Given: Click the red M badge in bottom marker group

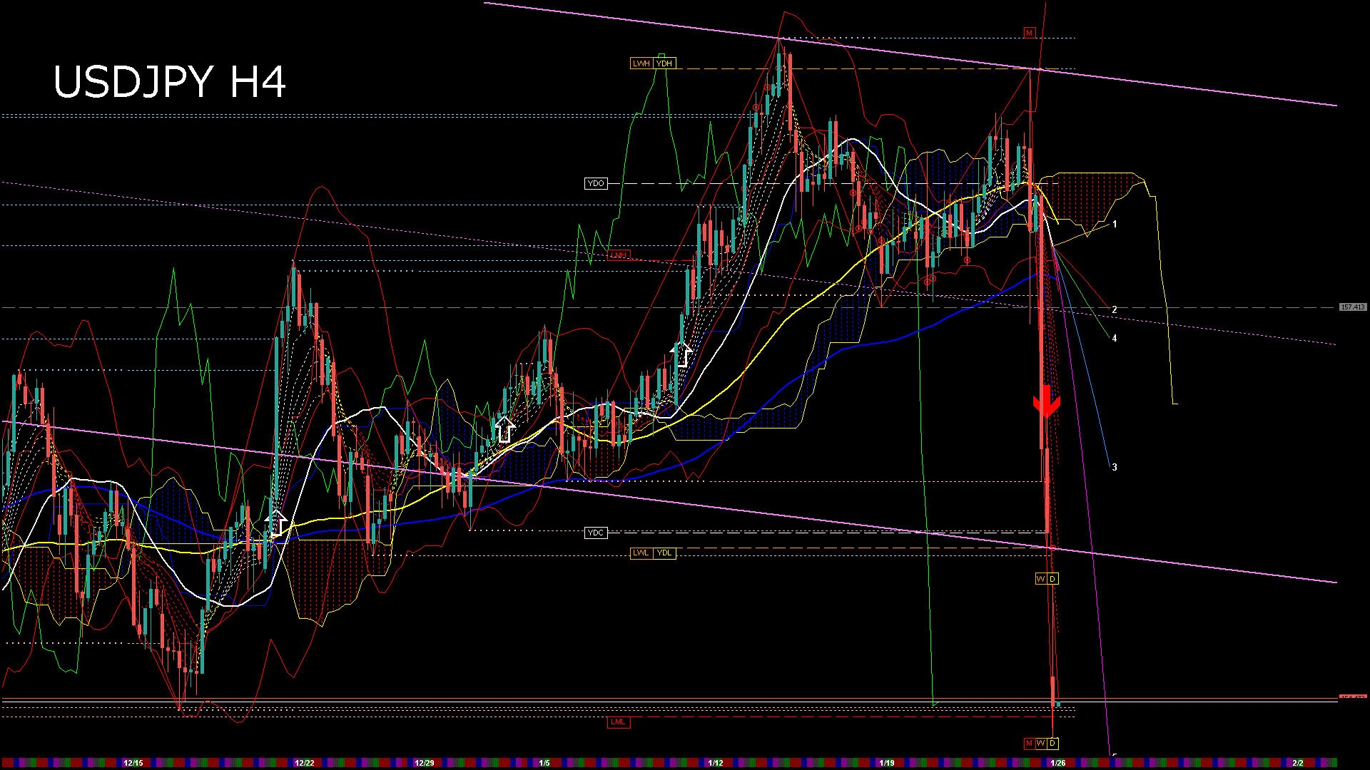Looking at the screenshot, I should (1030, 744).
